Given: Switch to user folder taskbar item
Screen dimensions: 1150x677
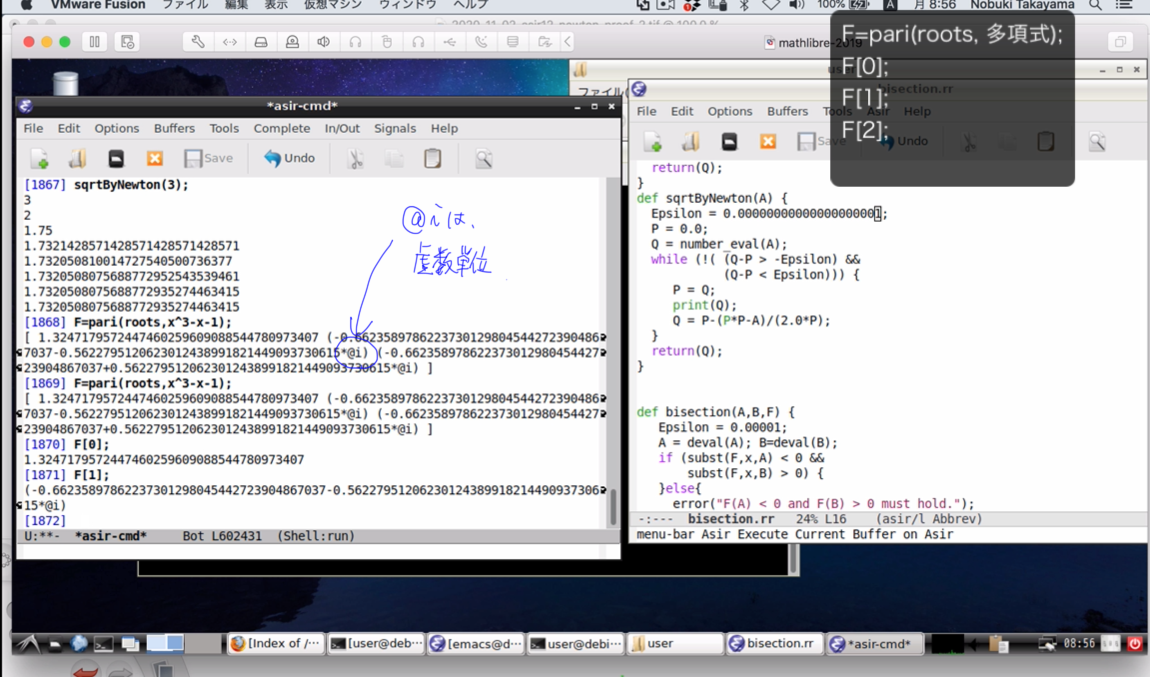Looking at the screenshot, I should 675,644.
